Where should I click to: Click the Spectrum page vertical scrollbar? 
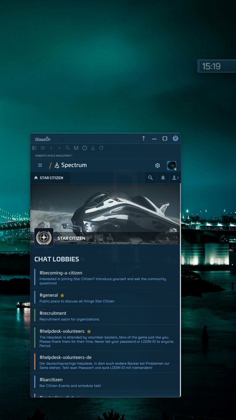[x=180, y=290]
